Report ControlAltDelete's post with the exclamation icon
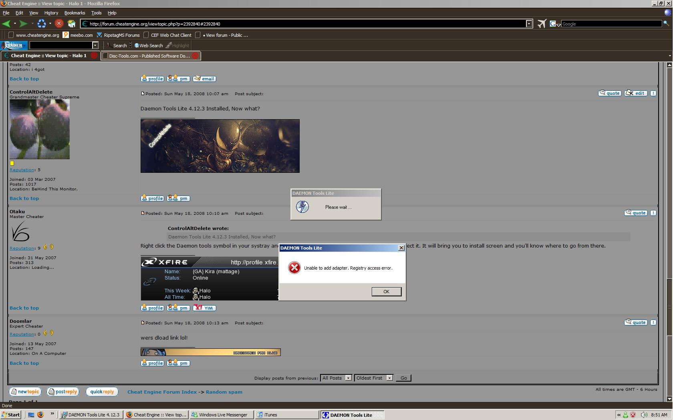Image resolution: width=673 pixels, height=420 pixels. (653, 93)
